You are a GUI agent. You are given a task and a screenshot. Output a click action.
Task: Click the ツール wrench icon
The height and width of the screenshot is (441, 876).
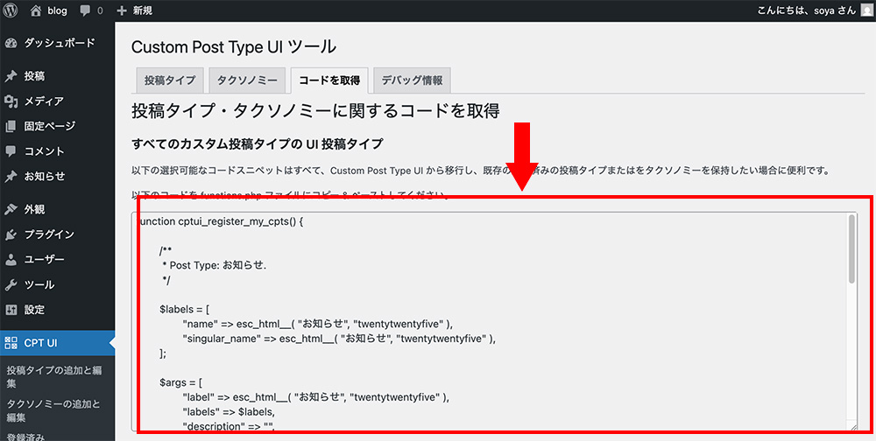coord(11,284)
